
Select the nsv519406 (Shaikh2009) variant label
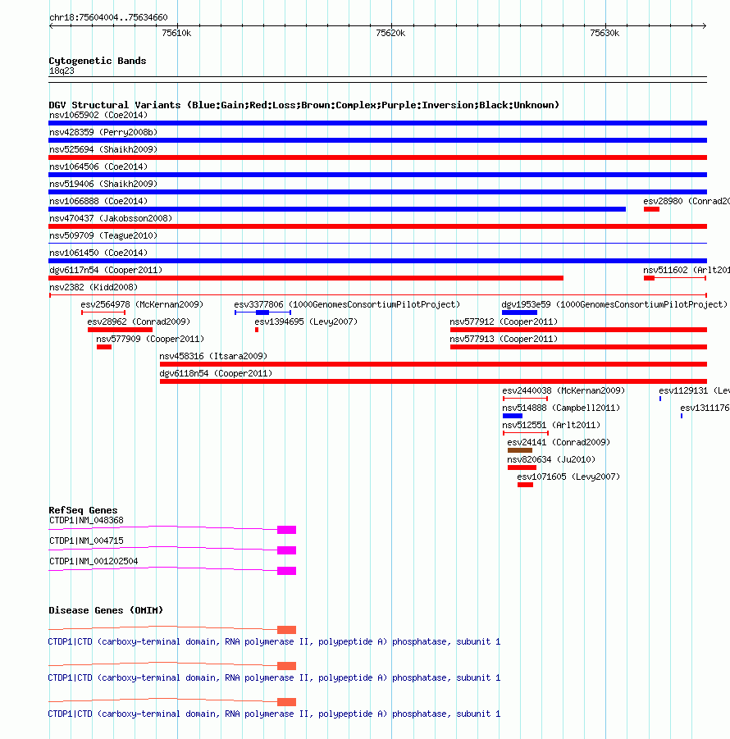[x=103, y=184]
